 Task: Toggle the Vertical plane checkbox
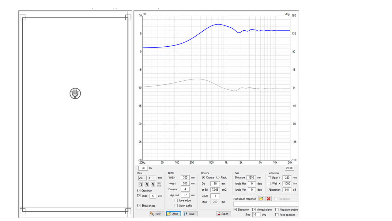click(x=254, y=210)
